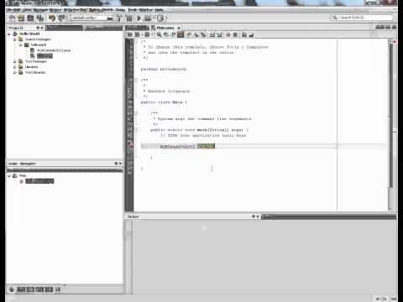Expand the Test Packages node

[15, 61]
